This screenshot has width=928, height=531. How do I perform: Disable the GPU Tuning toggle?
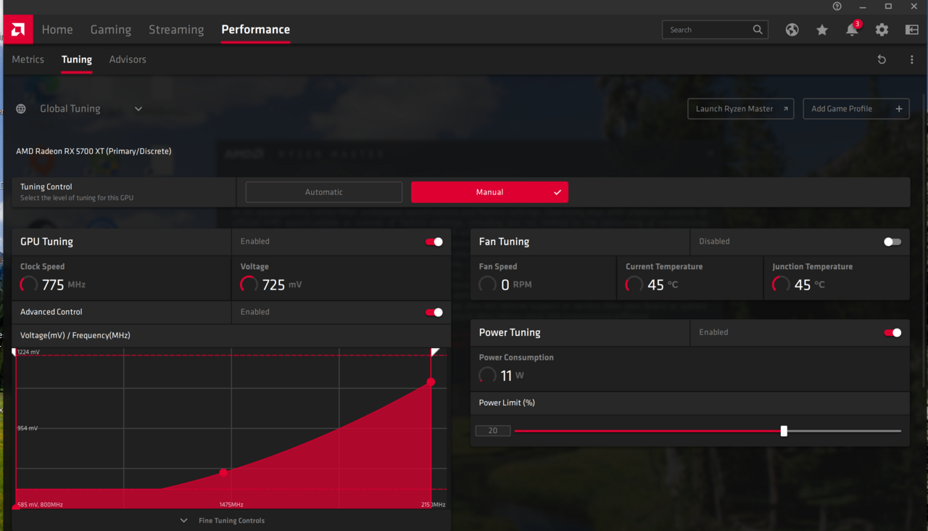[434, 242]
